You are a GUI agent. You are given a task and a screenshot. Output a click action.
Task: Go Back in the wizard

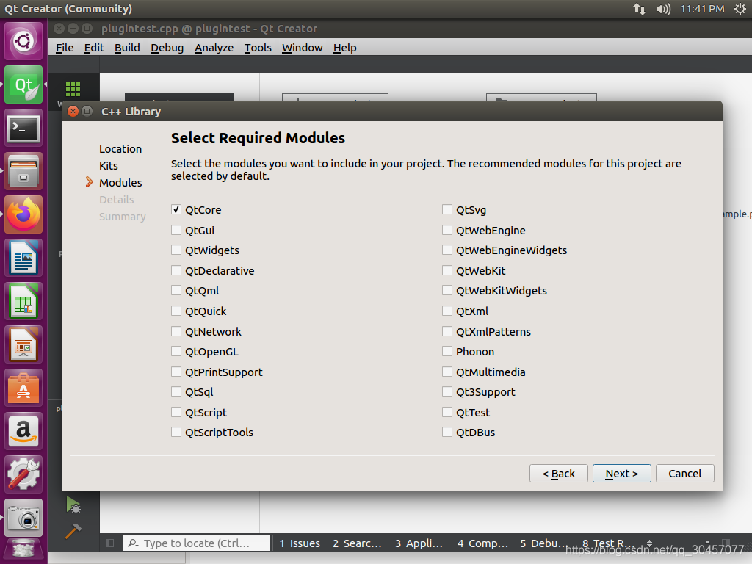pyautogui.click(x=558, y=474)
